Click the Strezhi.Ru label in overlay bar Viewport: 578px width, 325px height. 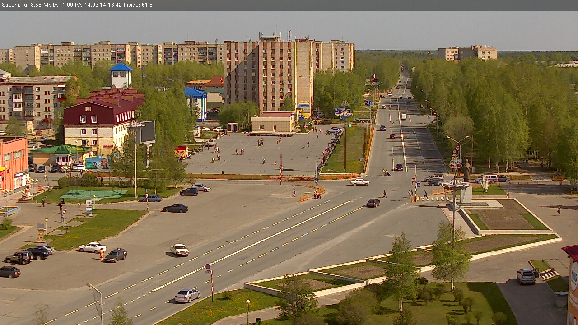(x=14, y=5)
